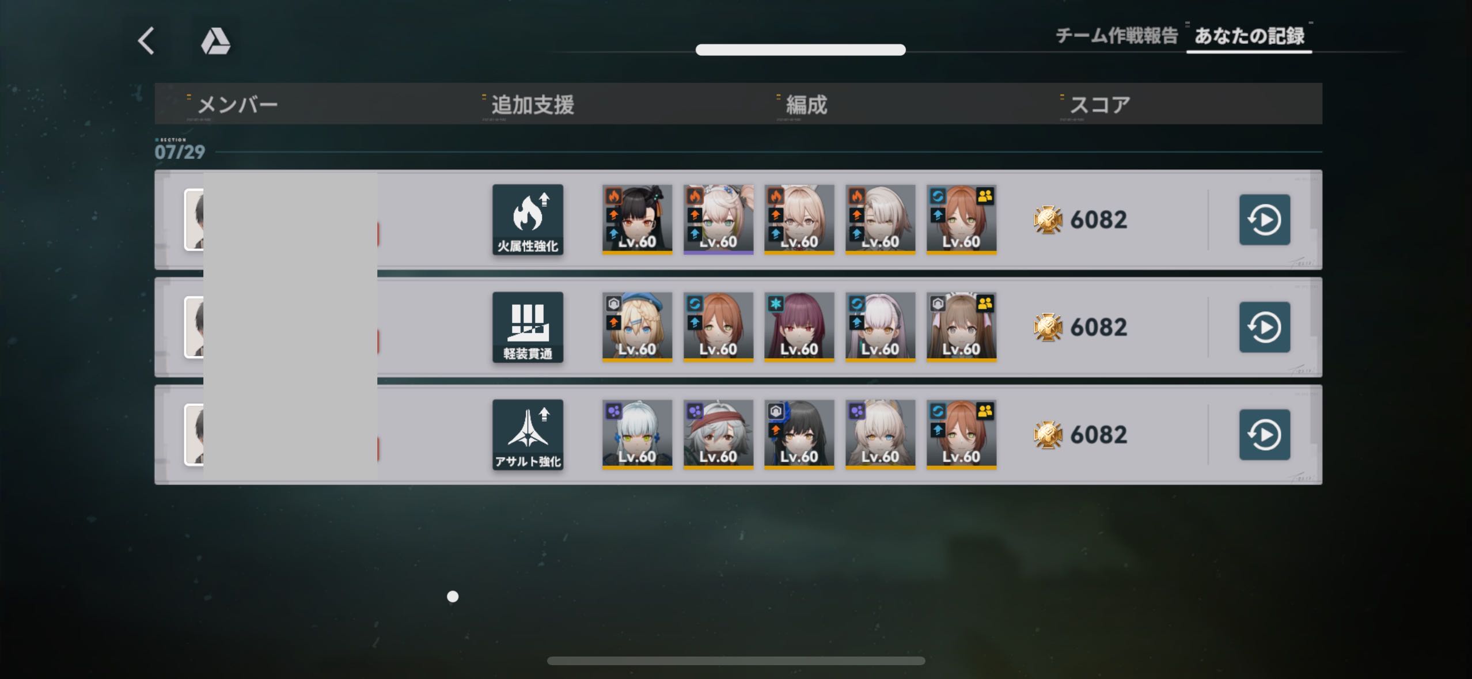The width and height of the screenshot is (1472, 679).
Task: Select the blue beret blonde character portrait
Action: tap(637, 327)
